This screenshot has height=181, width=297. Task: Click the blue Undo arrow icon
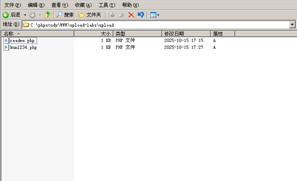click(x=141, y=15)
